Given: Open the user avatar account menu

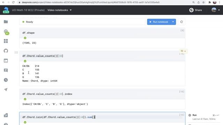Looking at the screenshot, I should 216,10.
